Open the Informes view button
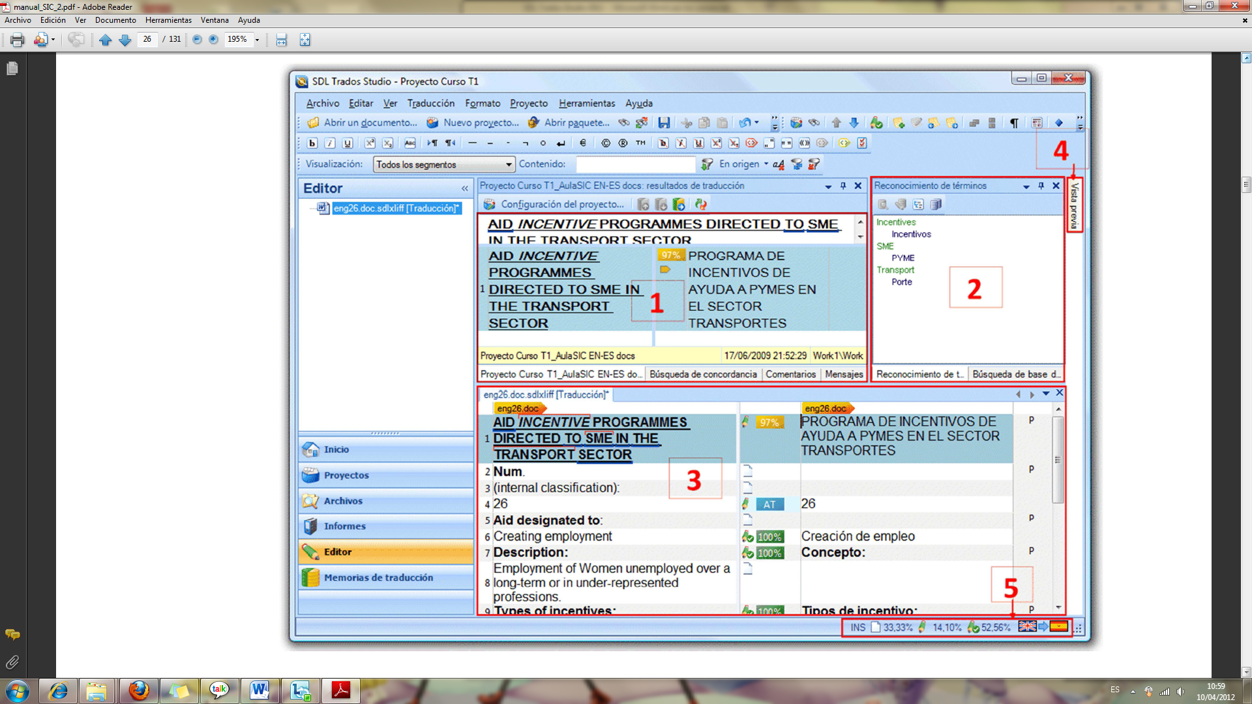1252x704 pixels. click(x=386, y=526)
